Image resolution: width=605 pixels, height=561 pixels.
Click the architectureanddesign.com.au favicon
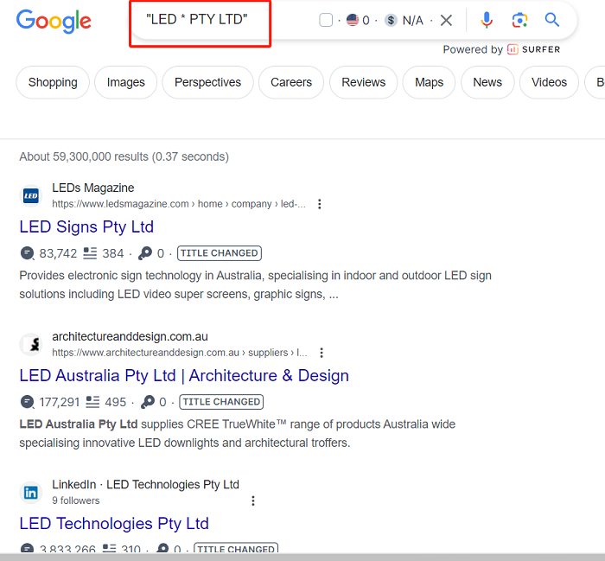click(x=31, y=344)
